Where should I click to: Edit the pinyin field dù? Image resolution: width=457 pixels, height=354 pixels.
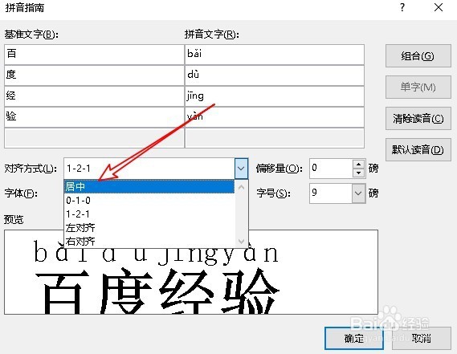click(275, 75)
